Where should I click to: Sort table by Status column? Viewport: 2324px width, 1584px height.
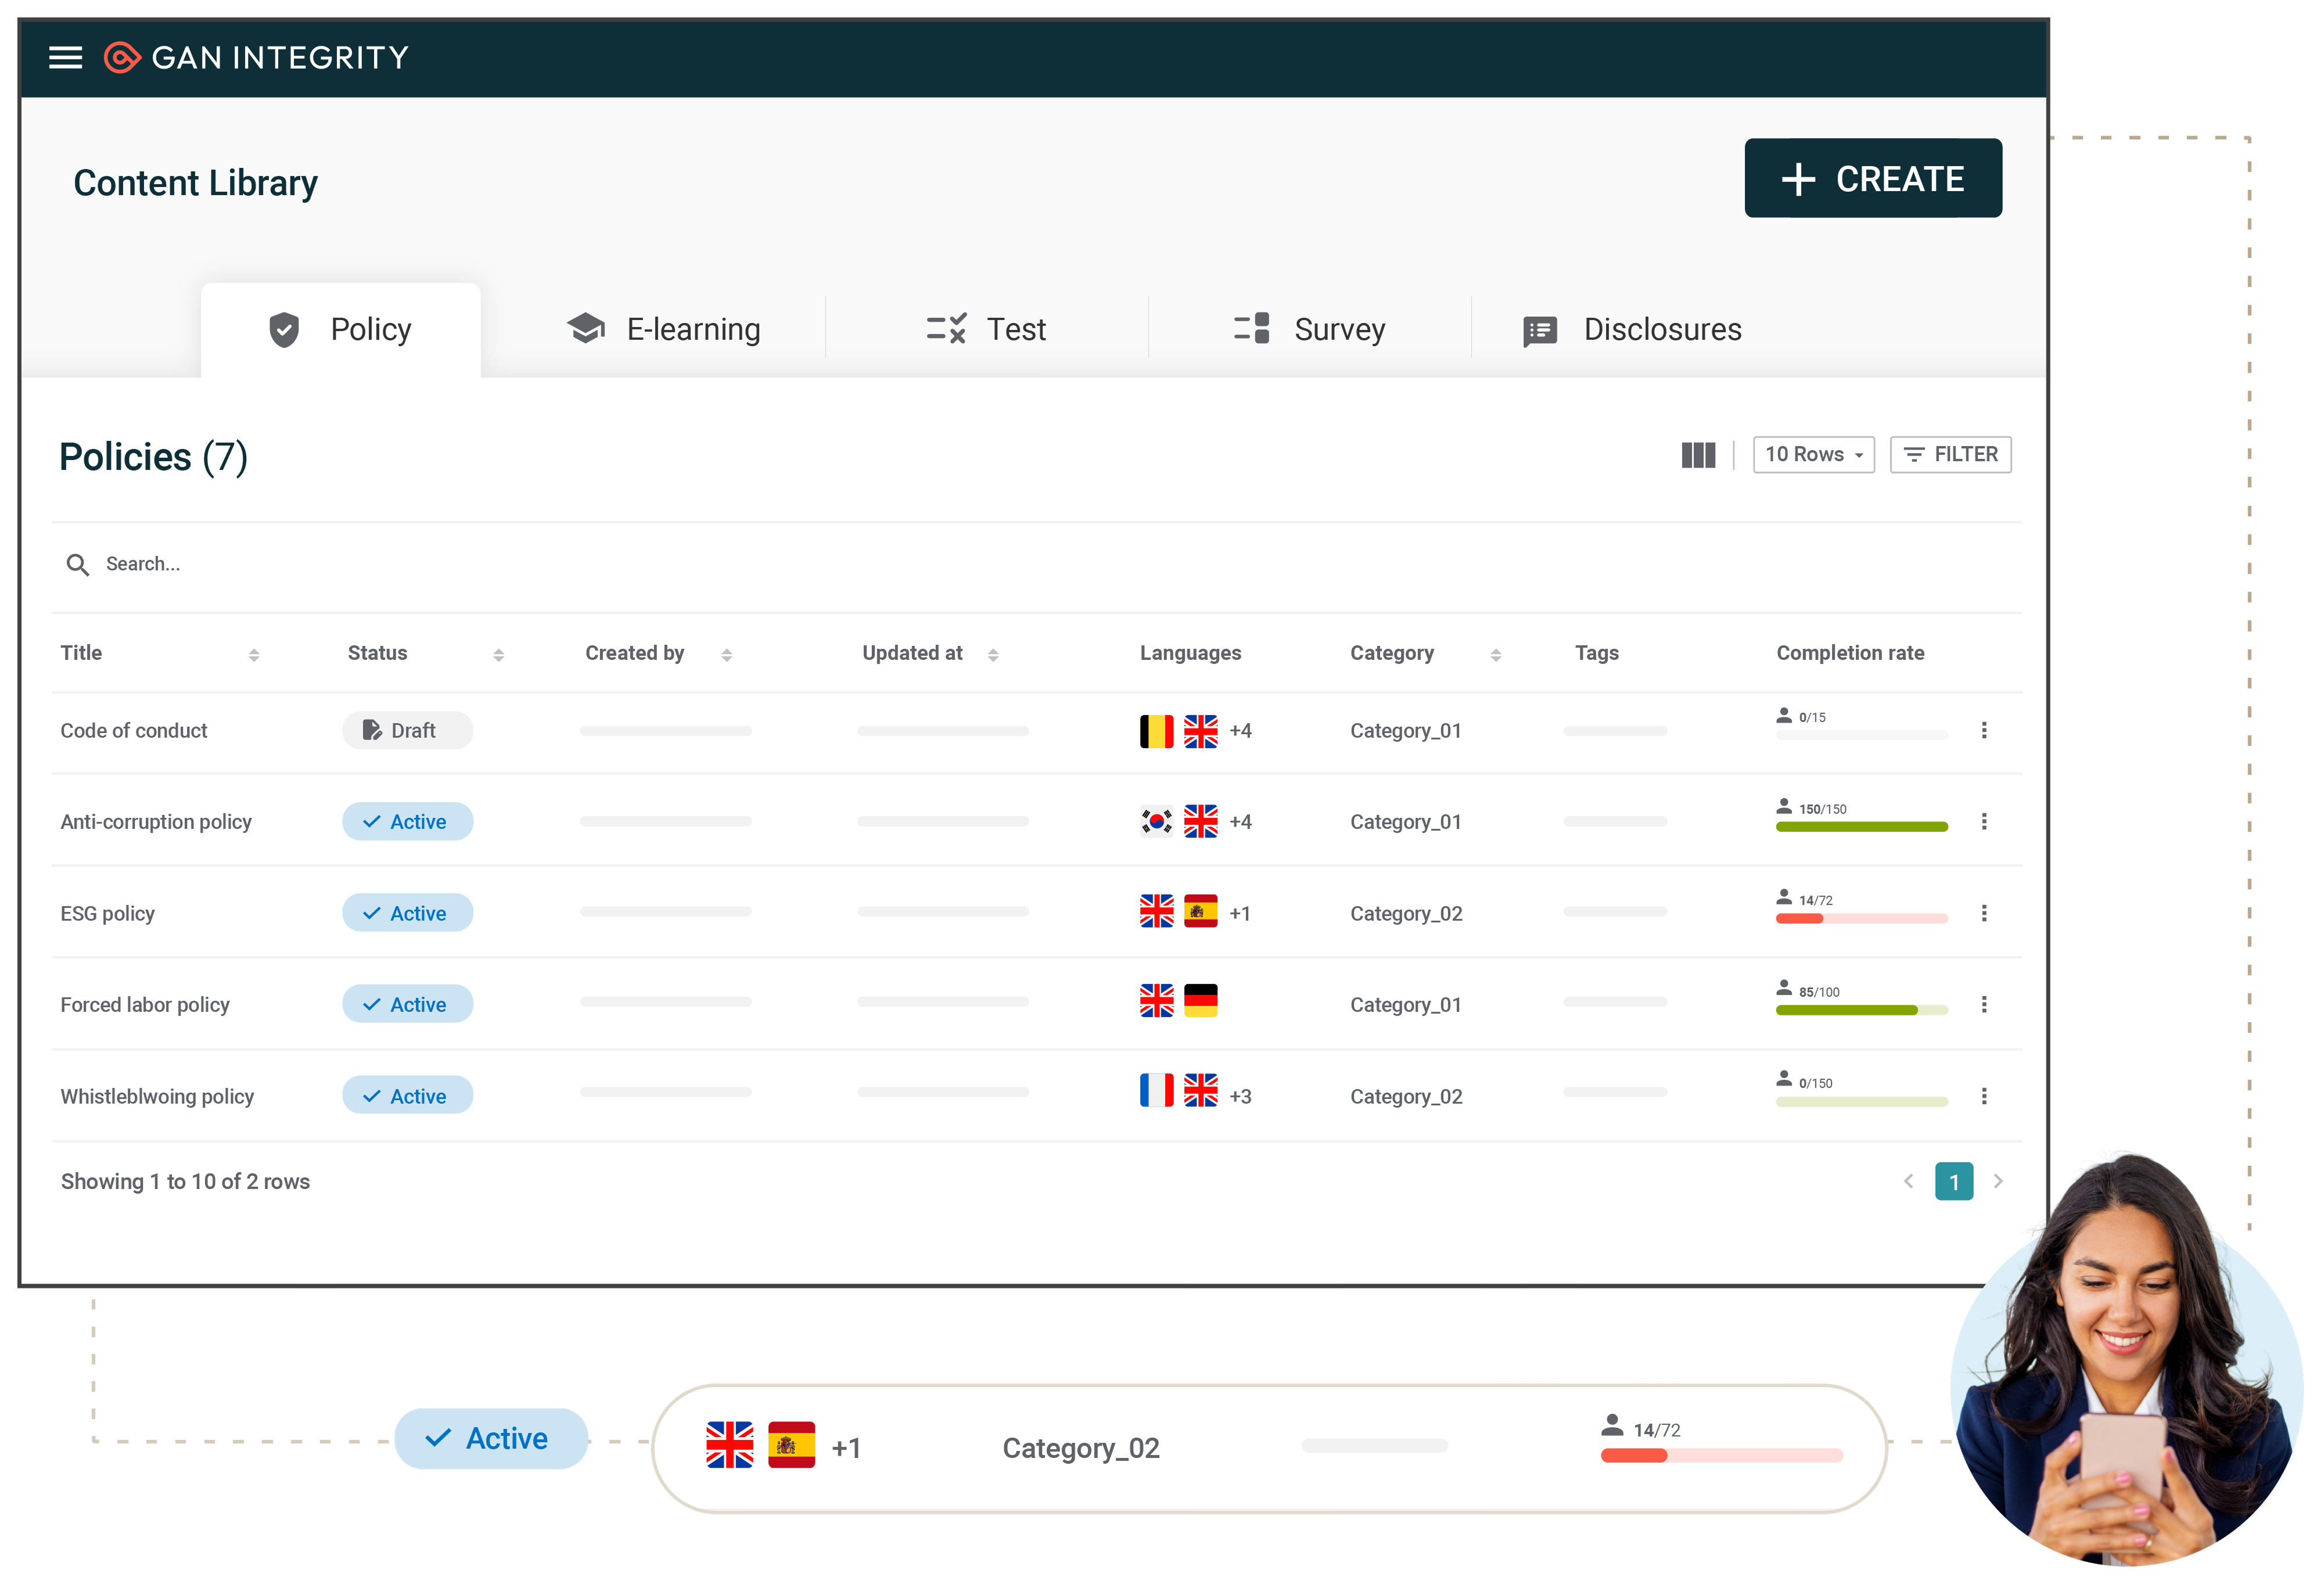coord(498,654)
